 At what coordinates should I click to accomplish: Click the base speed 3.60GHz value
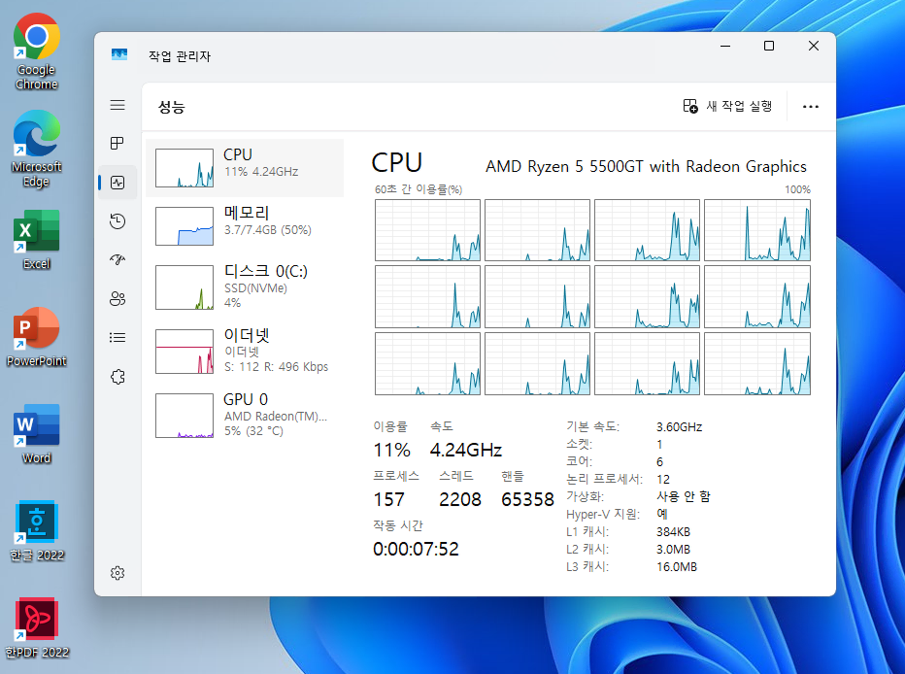pyautogui.click(x=680, y=427)
